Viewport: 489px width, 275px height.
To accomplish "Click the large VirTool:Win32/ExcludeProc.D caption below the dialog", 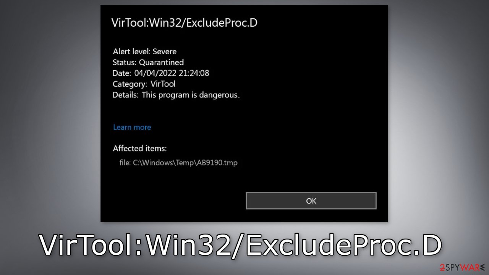I will 241,245.
